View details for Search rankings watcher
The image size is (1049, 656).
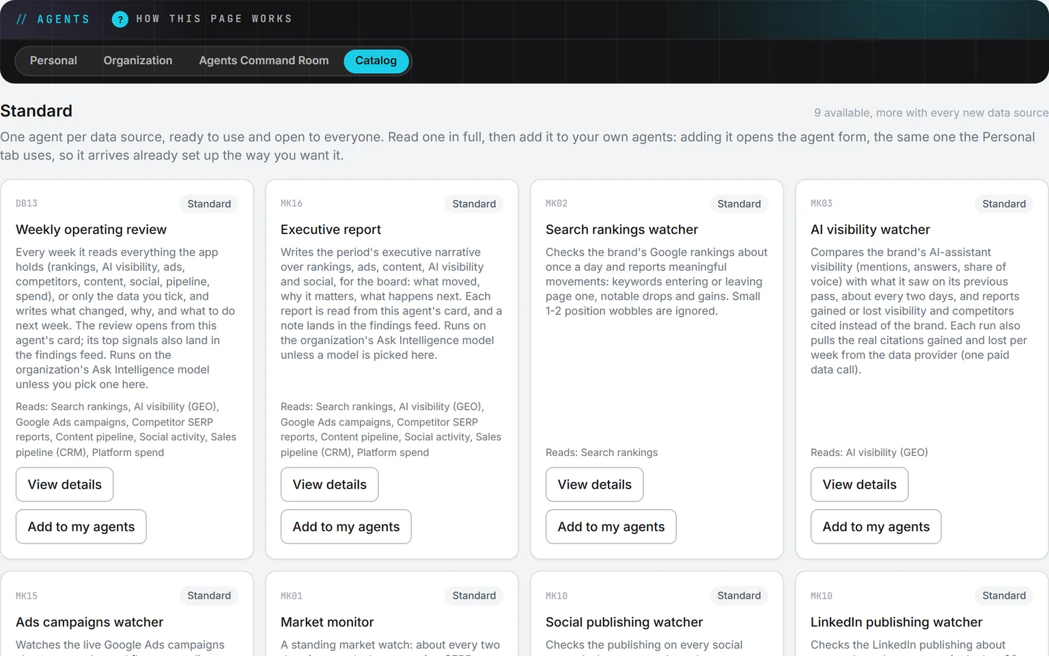click(595, 485)
